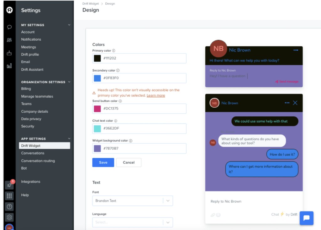Image resolution: width=321 pixels, height=230 pixels.
Task: Click the Save button
Action: pos(103,162)
